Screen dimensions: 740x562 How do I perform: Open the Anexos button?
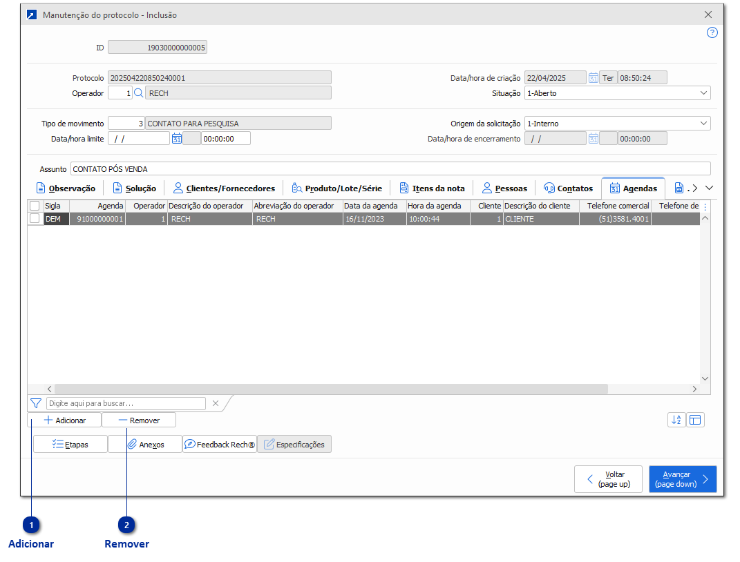[x=145, y=444]
